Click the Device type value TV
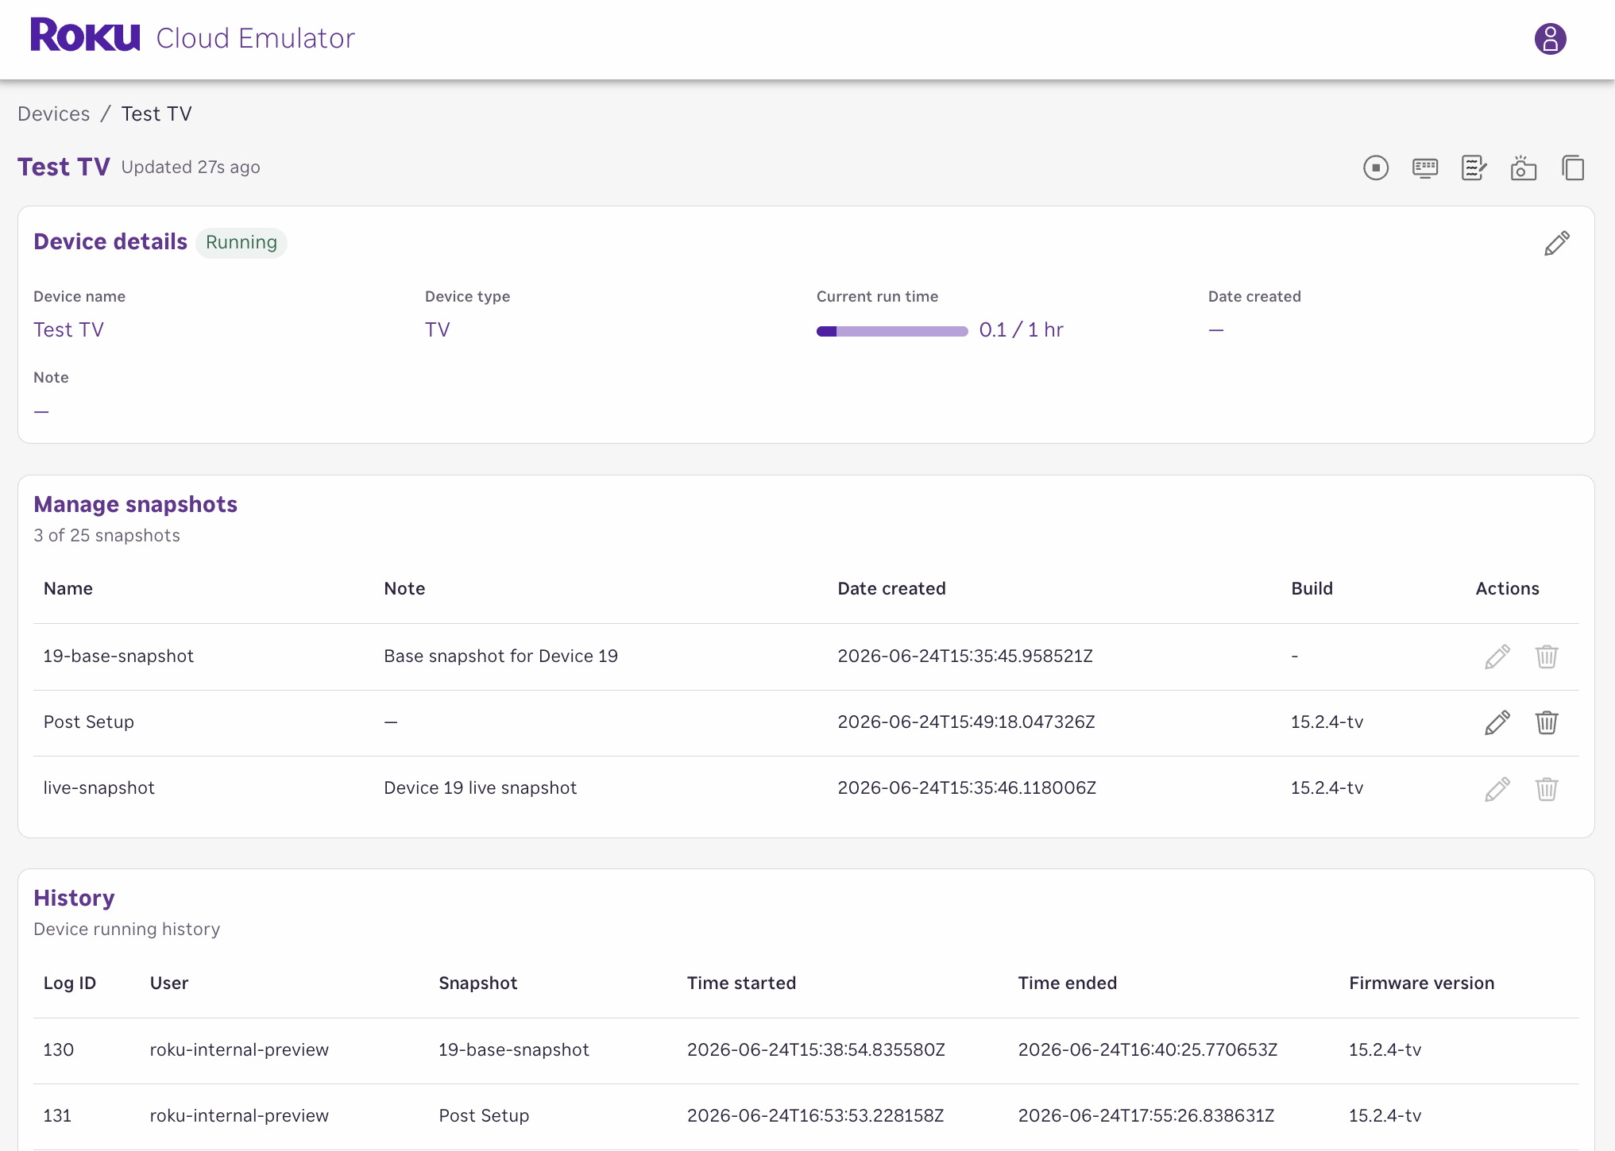1615x1151 pixels. 437,329
